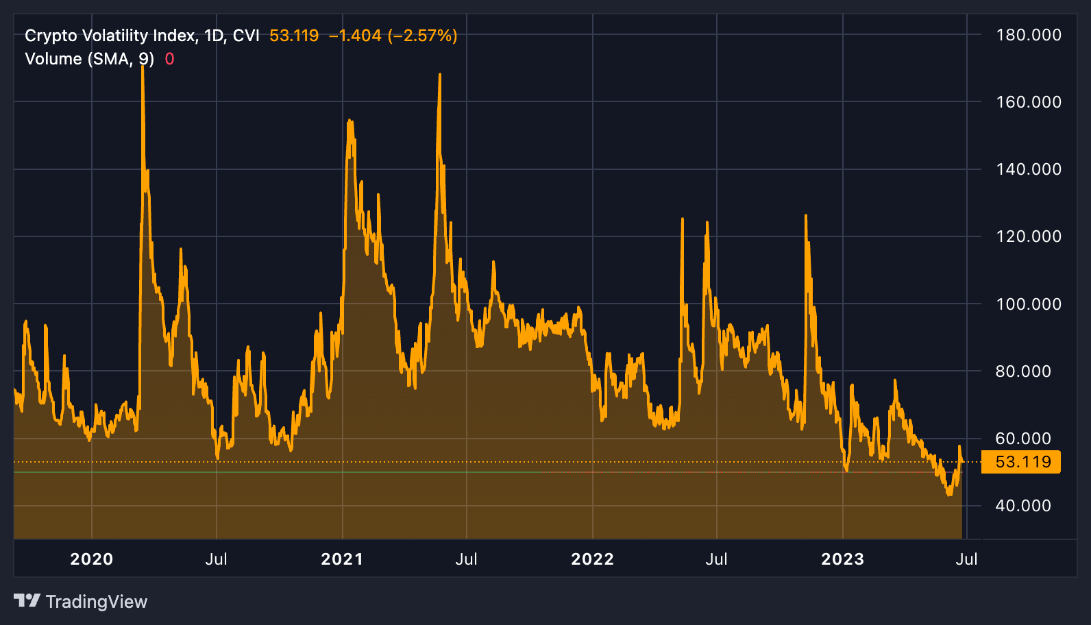The width and height of the screenshot is (1091, 625).
Task: Select the Crypto Volatility Index title
Action: point(142,36)
